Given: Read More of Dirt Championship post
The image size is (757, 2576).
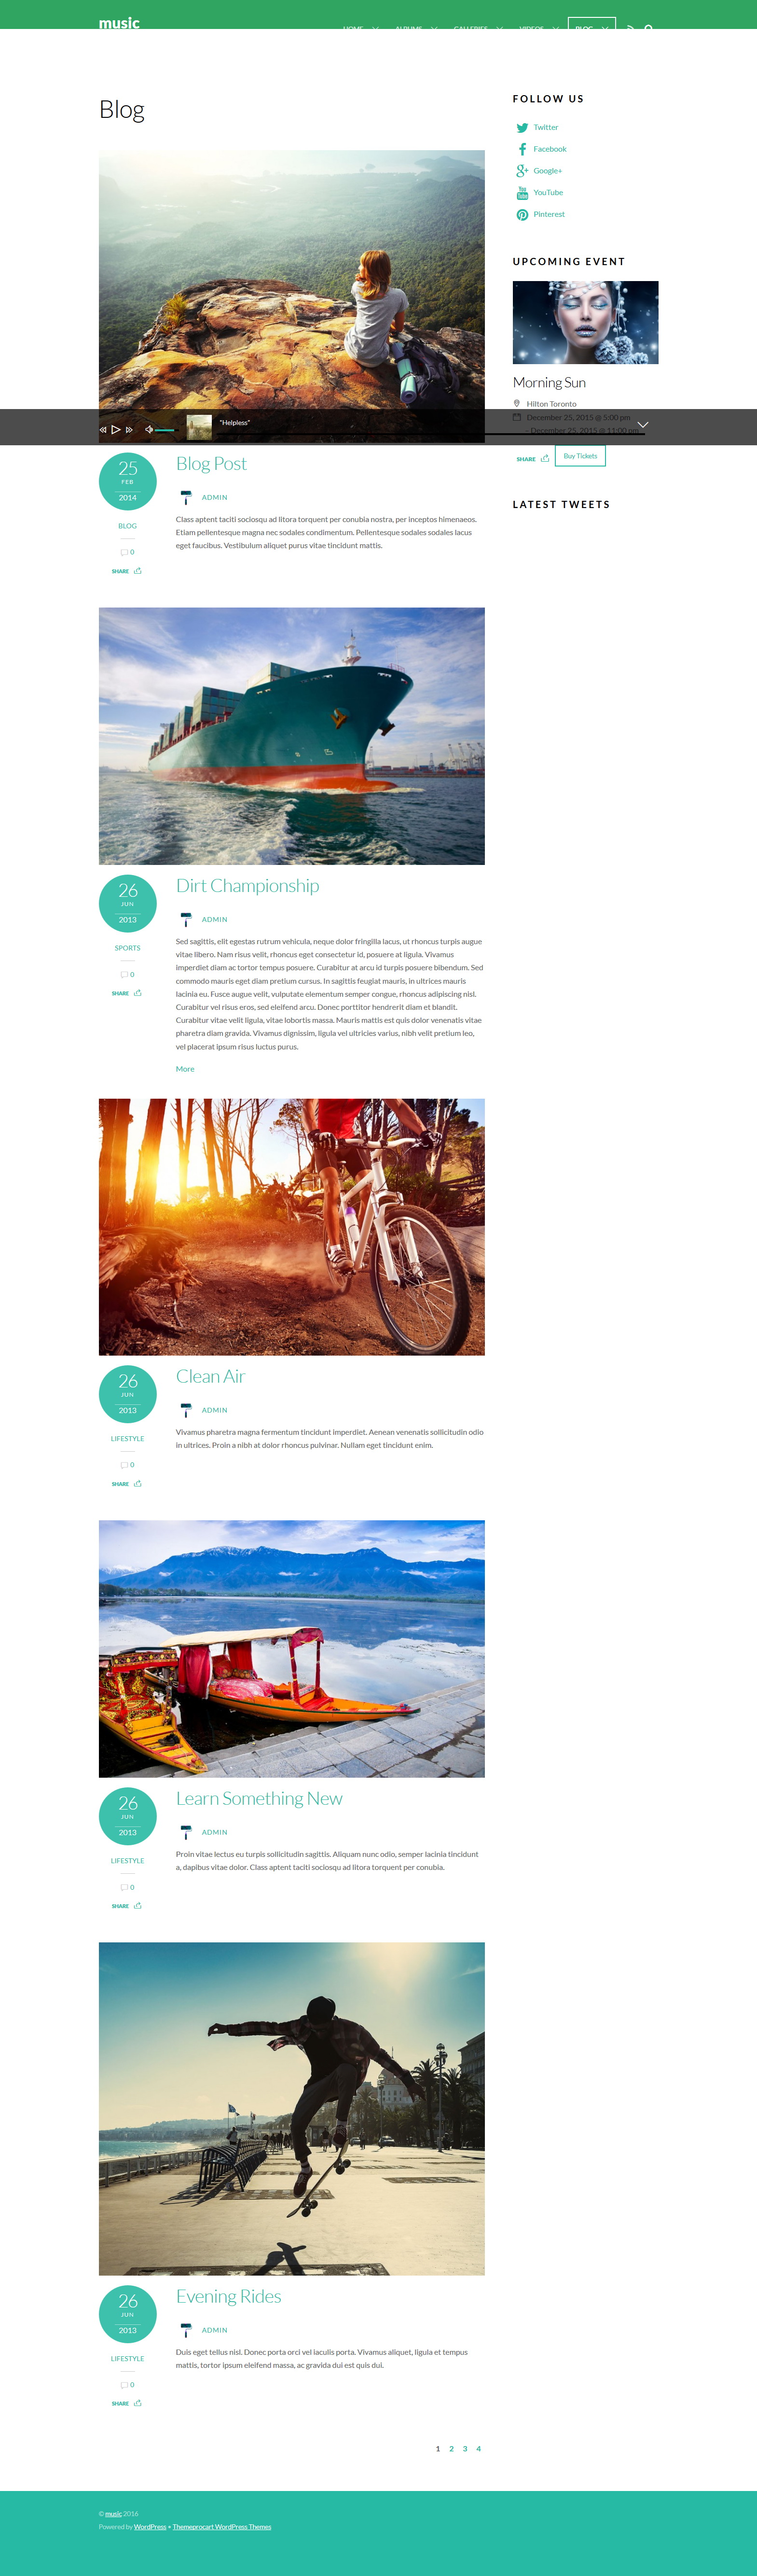Looking at the screenshot, I should click(x=185, y=1069).
